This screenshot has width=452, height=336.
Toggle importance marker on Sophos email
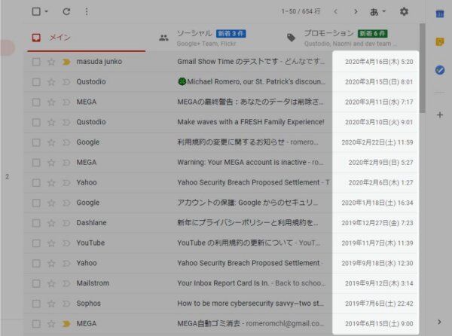pos(66,304)
